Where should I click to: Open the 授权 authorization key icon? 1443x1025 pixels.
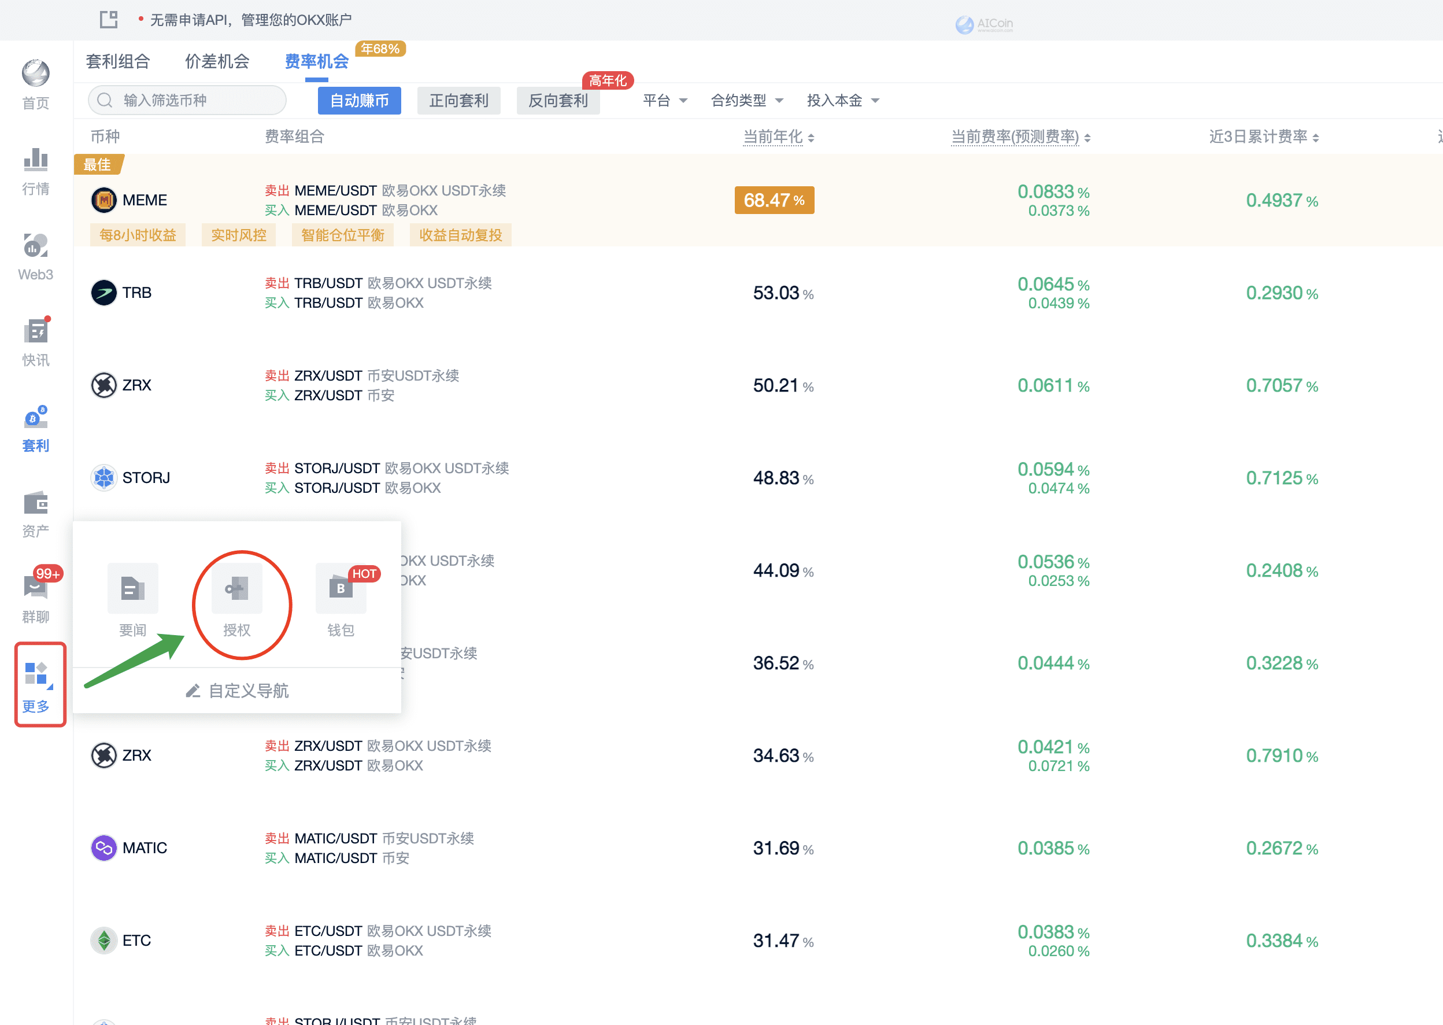coord(236,588)
